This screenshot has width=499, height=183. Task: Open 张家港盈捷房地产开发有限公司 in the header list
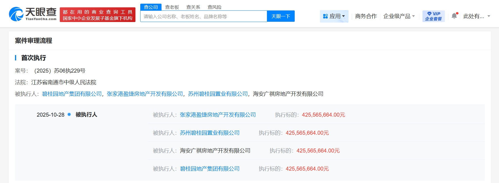(x=145, y=94)
